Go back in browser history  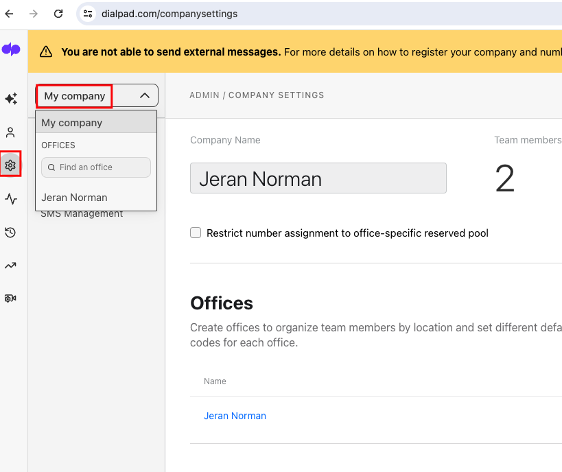pos(10,14)
